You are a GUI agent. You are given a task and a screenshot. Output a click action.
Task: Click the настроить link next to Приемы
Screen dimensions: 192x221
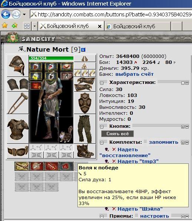(155, 216)
